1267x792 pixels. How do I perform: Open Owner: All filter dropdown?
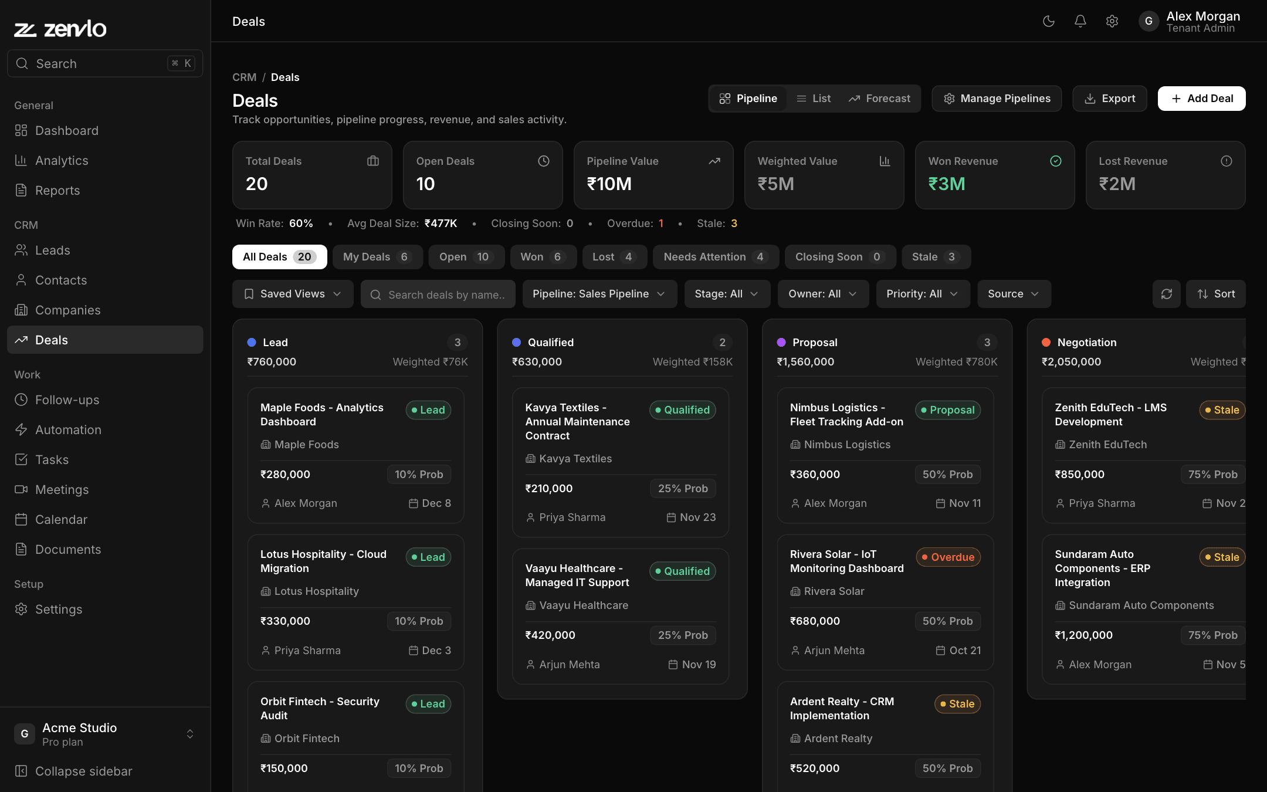pos(822,294)
